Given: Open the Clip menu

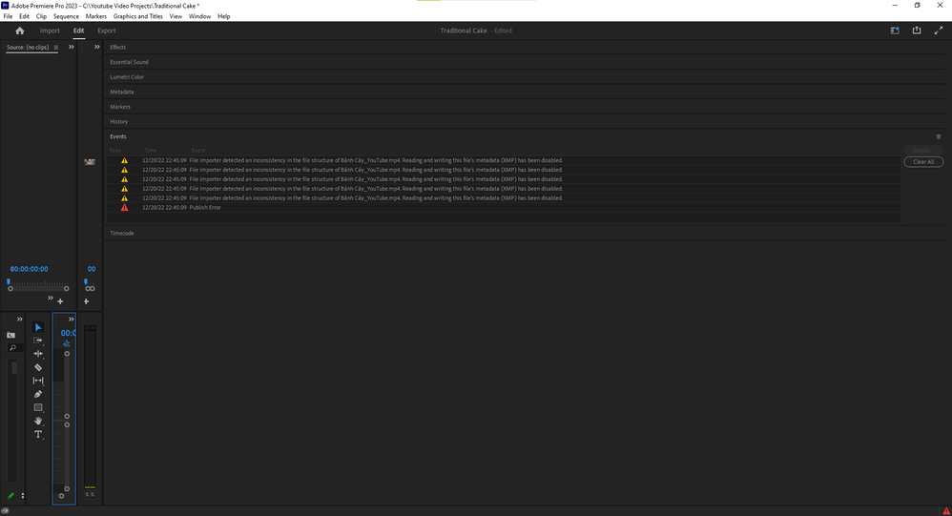Looking at the screenshot, I should coord(41,16).
